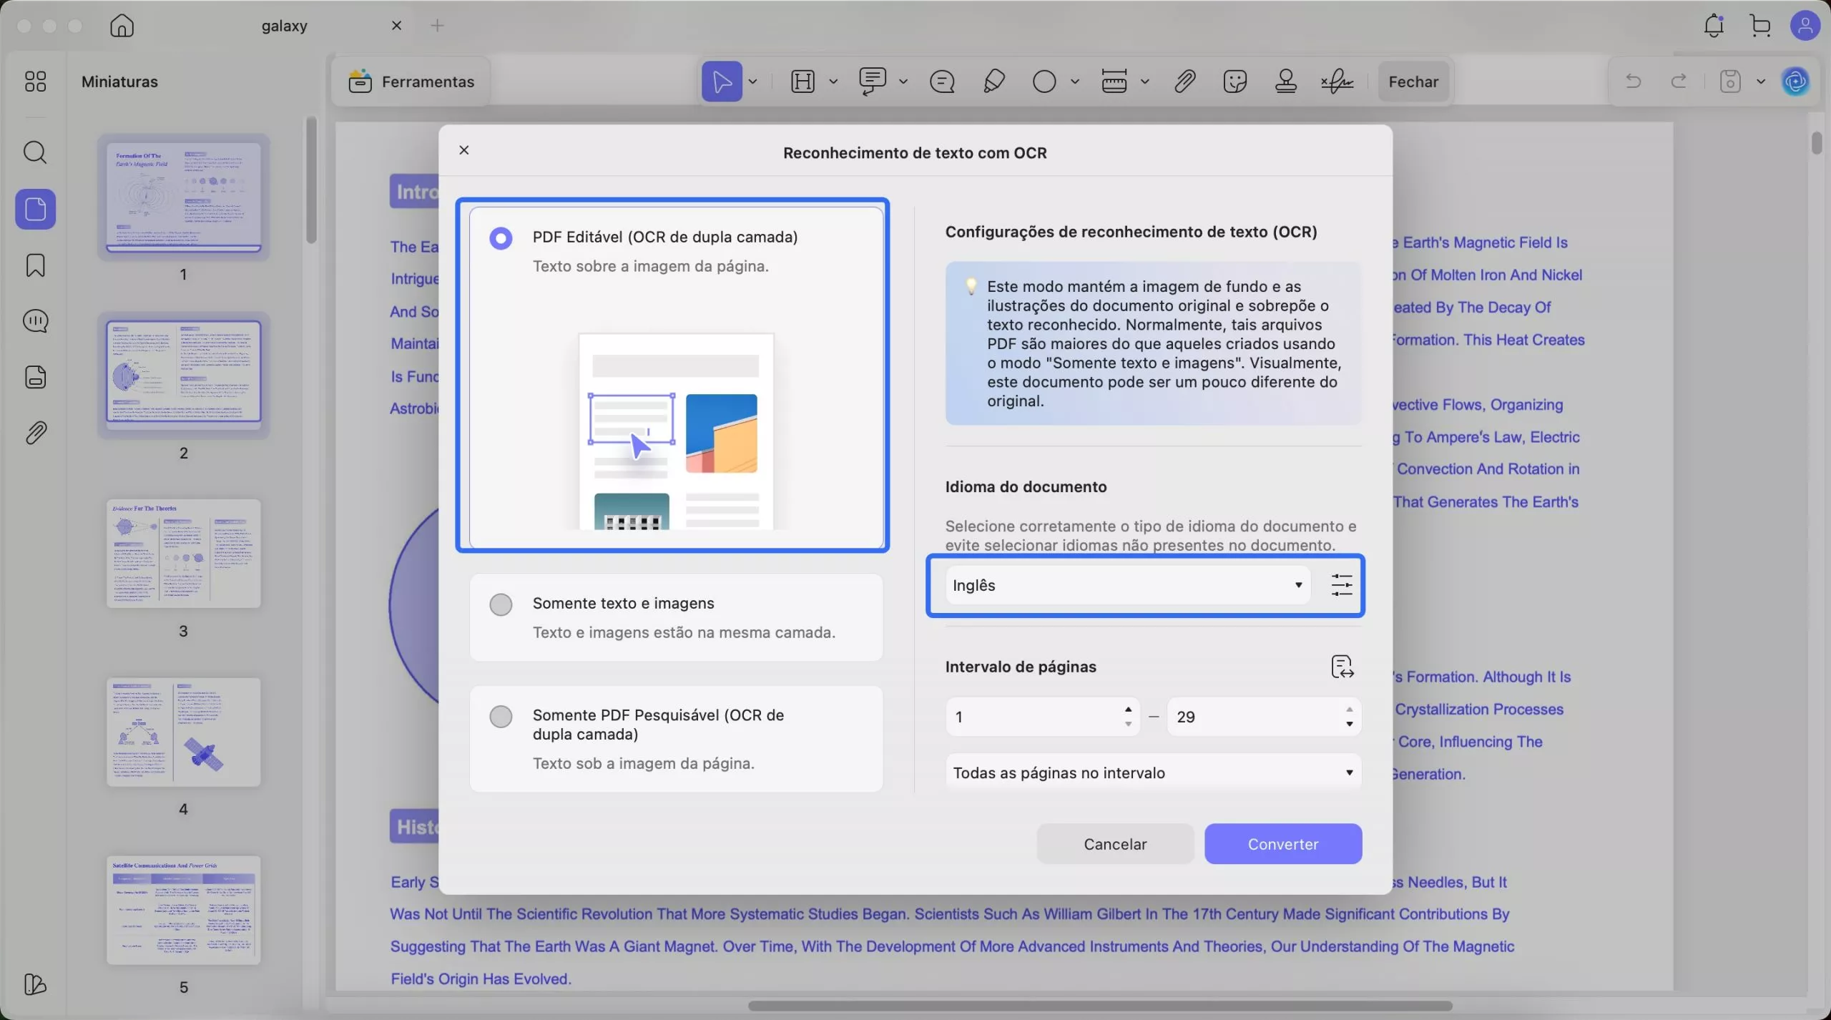Click the Undo icon in the toolbar
1831x1020 pixels.
click(x=1633, y=81)
